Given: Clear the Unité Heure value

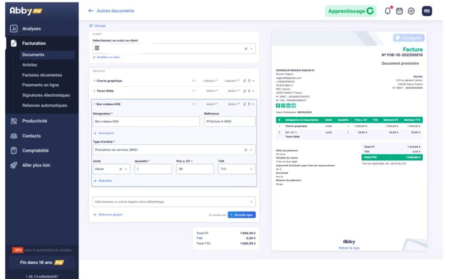Looking at the screenshot, I should [121, 169].
